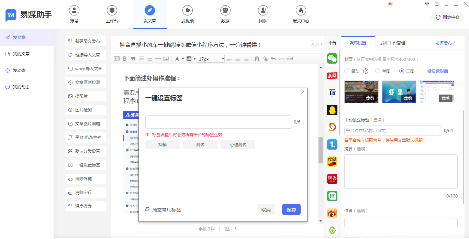
Task: Open the 爆文中心 top navigation tab
Action: tap(301, 14)
